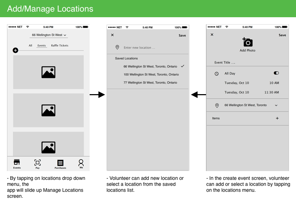Click Save on the event details screen
Screen dimensions: 296x209
pos(282,35)
